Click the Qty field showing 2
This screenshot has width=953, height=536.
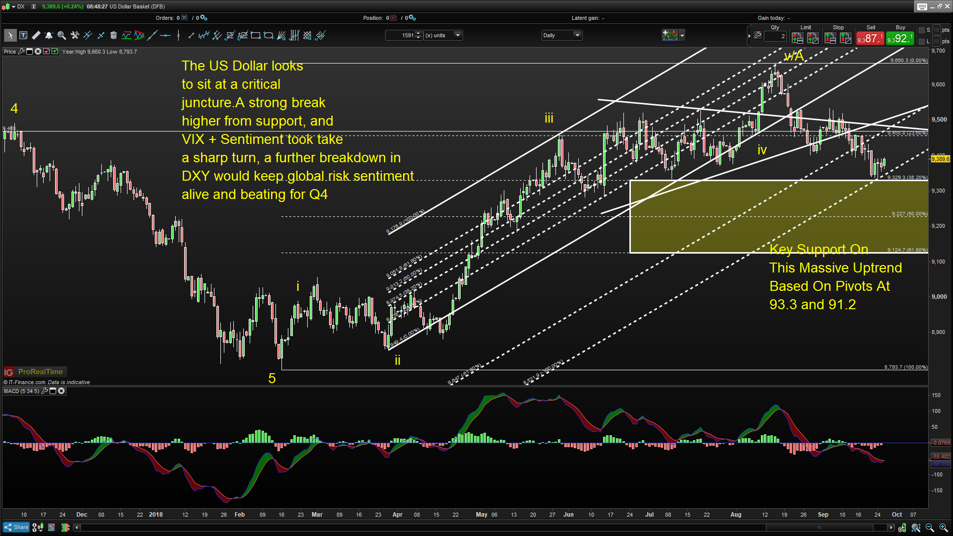point(775,36)
